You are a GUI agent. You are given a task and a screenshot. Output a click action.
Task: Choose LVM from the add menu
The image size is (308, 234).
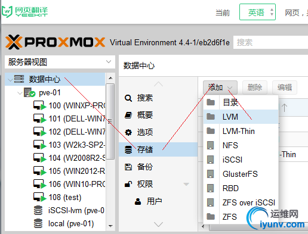point(241,117)
